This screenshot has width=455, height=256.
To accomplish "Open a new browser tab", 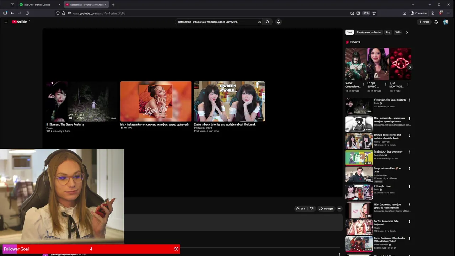I will point(113,5).
